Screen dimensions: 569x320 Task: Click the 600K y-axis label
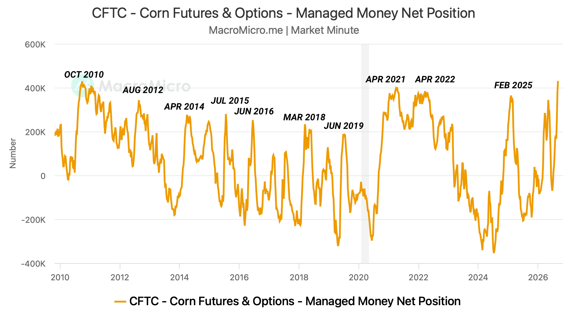coord(35,45)
